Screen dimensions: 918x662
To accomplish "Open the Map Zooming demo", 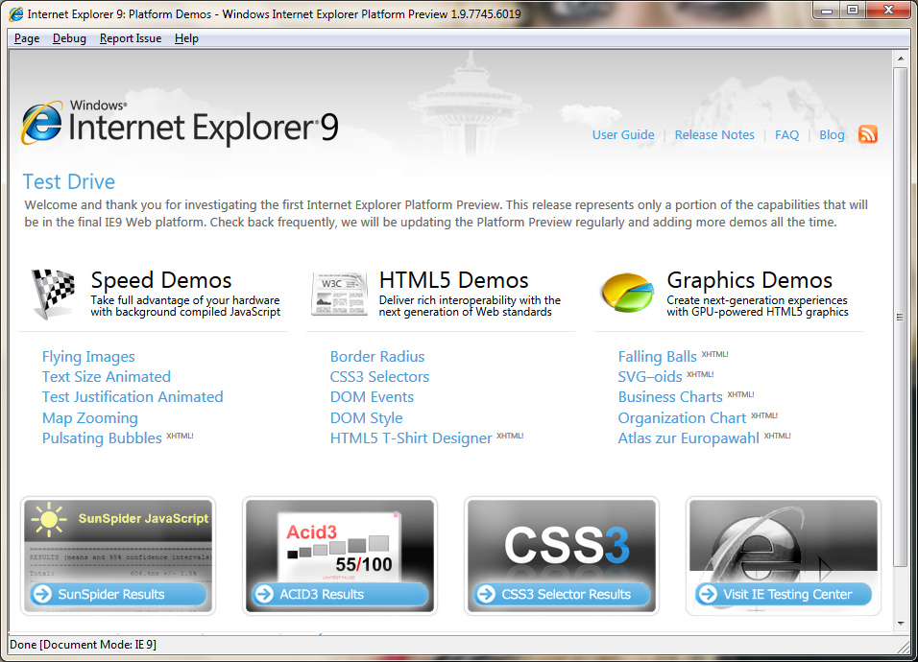I will coord(90,418).
